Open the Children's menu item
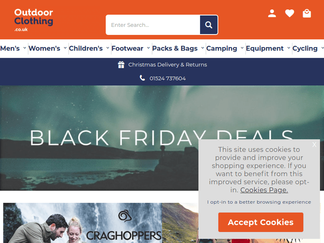This screenshot has height=243, width=324. point(86,48)
